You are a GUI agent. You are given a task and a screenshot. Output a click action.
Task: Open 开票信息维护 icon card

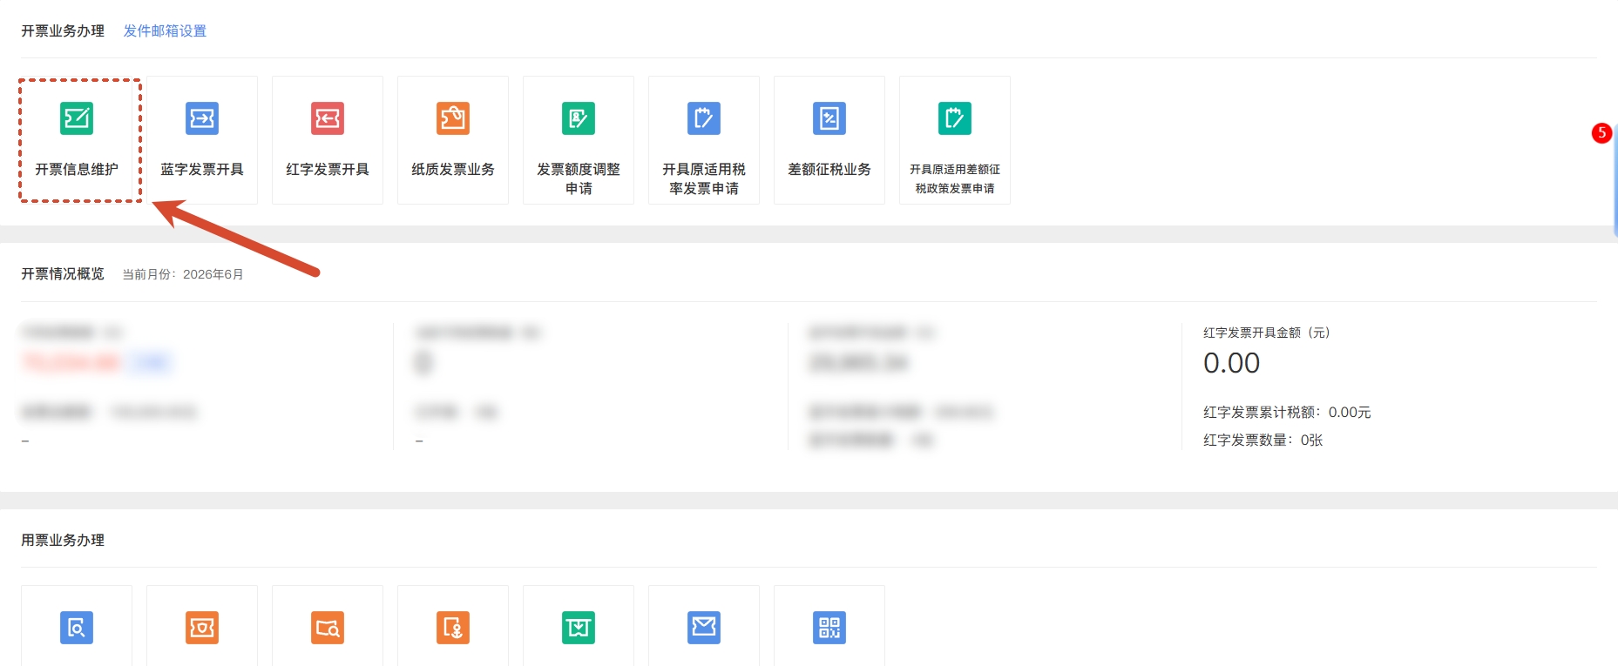tap(77, 140)
